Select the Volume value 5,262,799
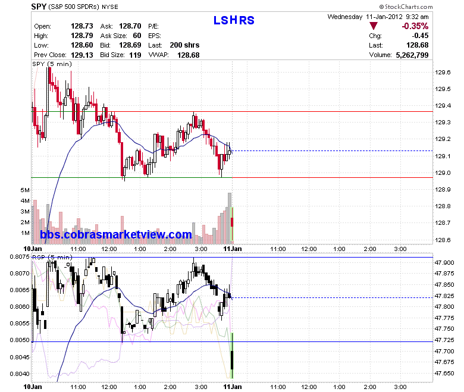464x392 pixels. pyautogui.click(x=412, y=55)
